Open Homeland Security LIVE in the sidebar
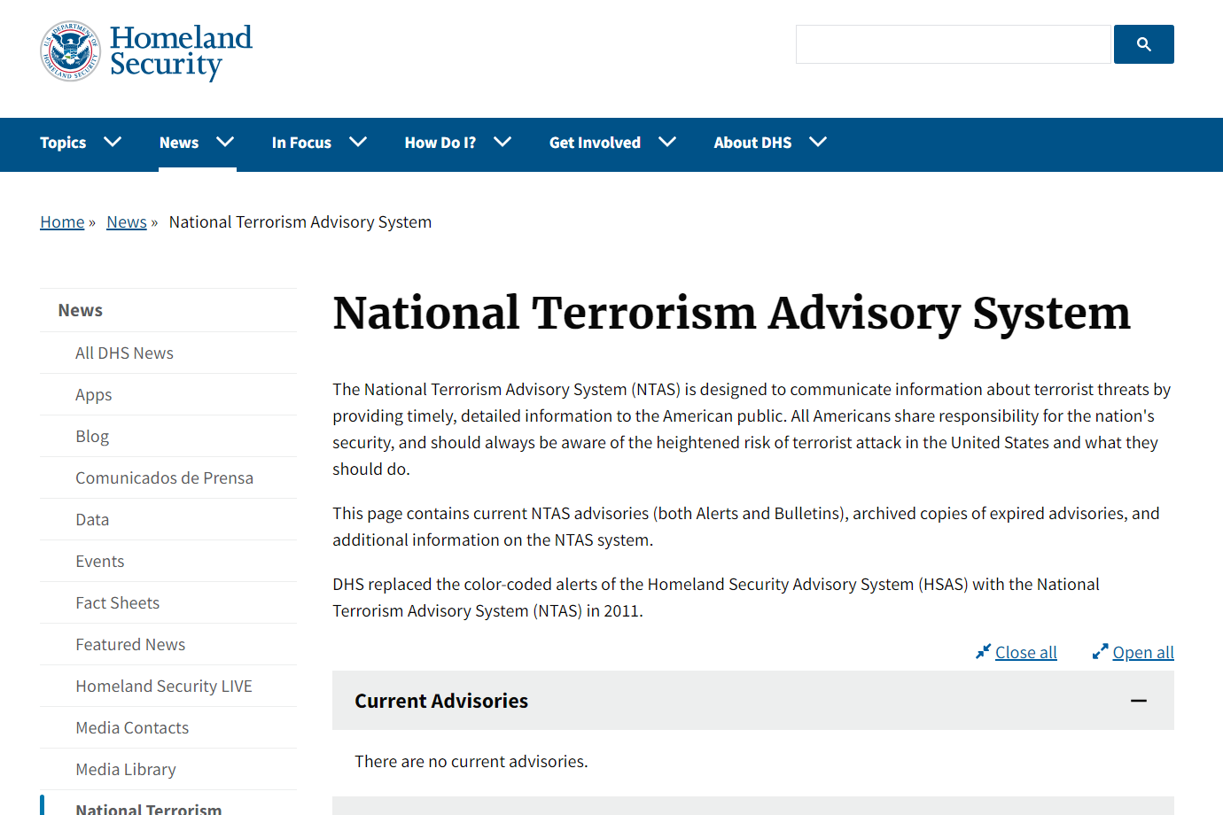Image resolution: width=1223 pixels, height=815 pixels. pos(168,686)
